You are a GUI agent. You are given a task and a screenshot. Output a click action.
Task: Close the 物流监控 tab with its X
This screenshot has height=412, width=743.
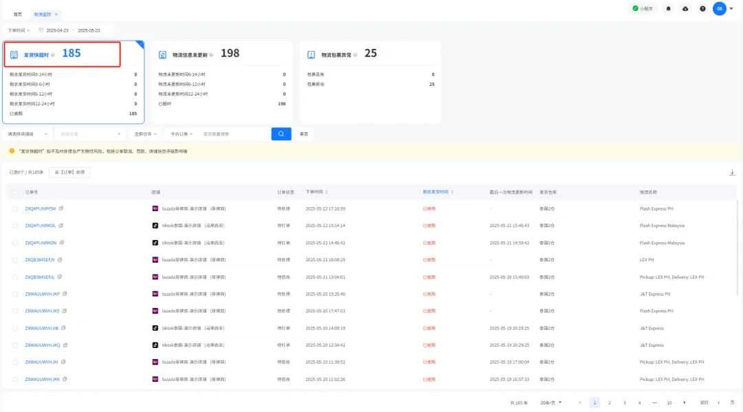(56, 14)
